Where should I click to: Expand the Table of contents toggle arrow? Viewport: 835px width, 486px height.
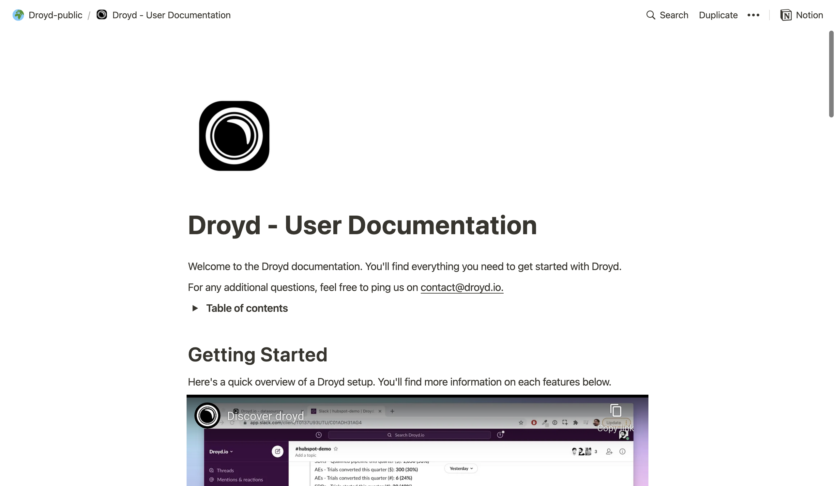[195, 308]
